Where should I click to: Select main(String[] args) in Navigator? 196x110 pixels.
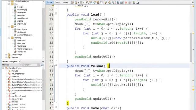click(x=18, y=96)
